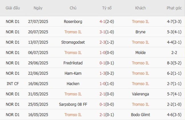Image resolution: width=185 pixels, height=120 pixels.
Task: Click the Rosenborg home team name
Action: pyautogui.click(x=73, y=22)
